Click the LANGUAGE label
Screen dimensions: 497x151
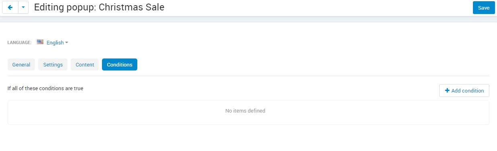click(19, 42)
